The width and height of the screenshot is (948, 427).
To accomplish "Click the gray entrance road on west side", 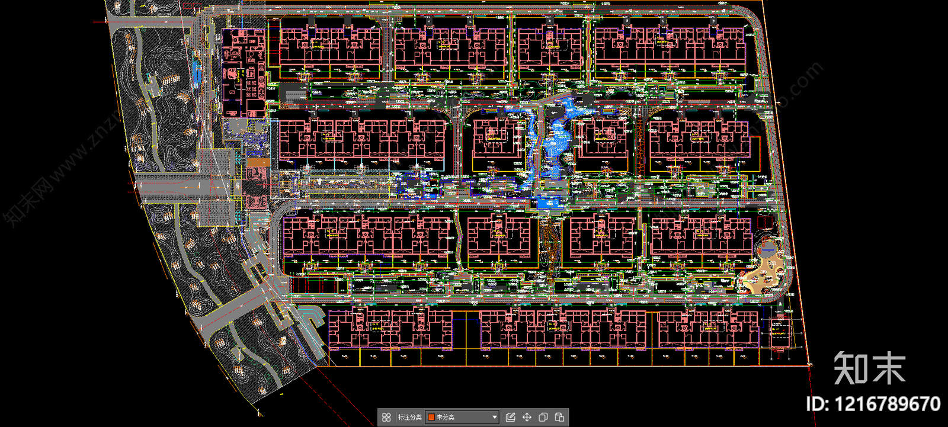I will tap(178, 188).
